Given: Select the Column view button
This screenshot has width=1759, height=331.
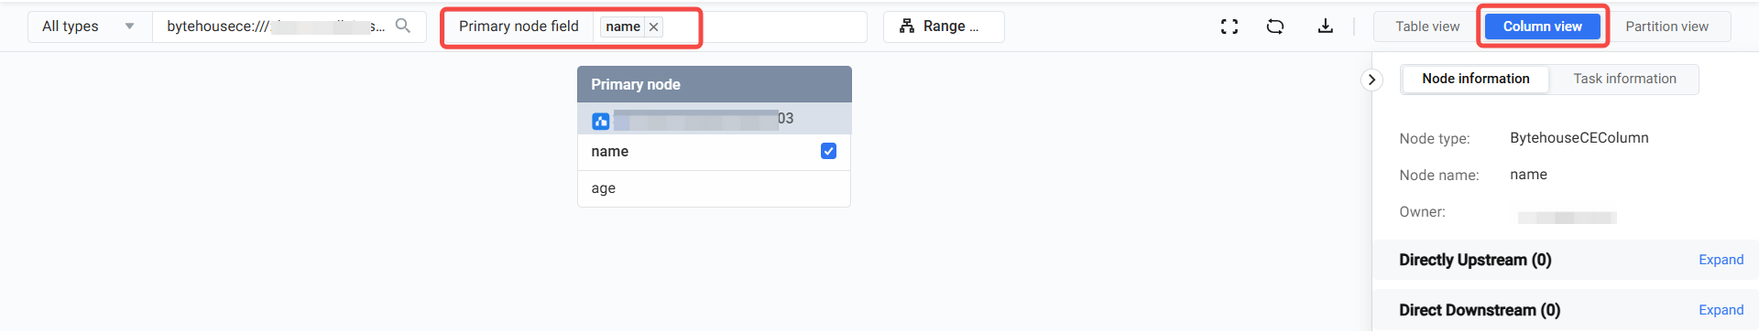Looking at the screenshot, I should (1542, 27).
